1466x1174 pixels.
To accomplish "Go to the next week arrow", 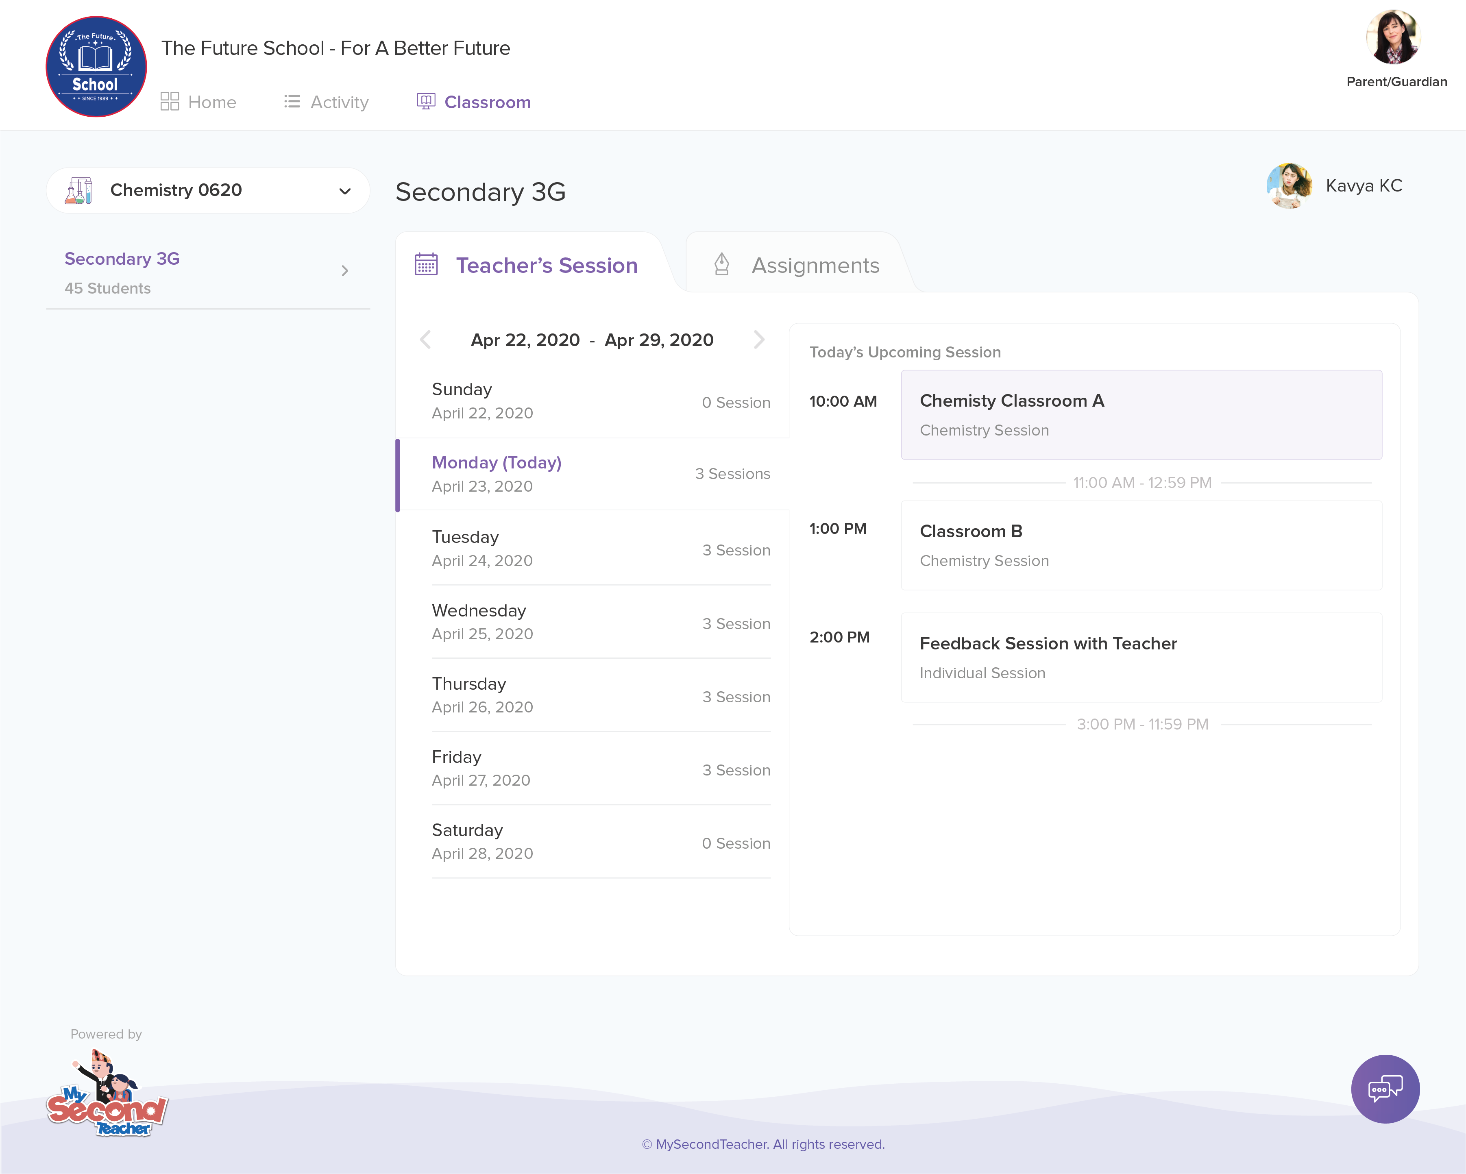I will tap(760, 339).
